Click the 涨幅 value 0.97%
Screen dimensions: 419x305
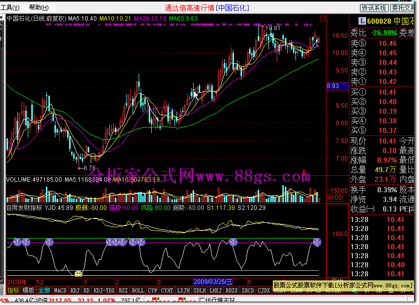387,160
